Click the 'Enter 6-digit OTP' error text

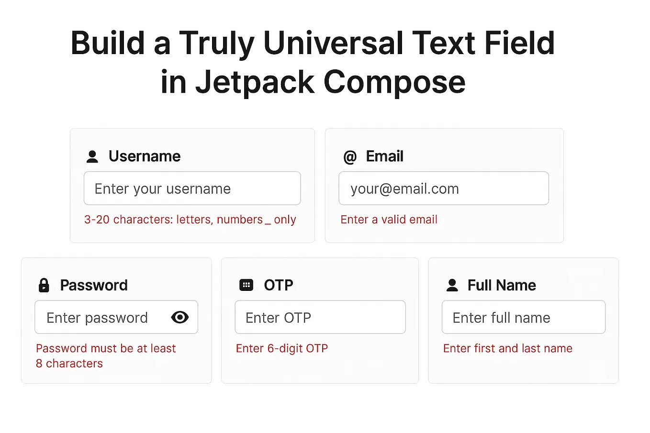tap(282, 349)
